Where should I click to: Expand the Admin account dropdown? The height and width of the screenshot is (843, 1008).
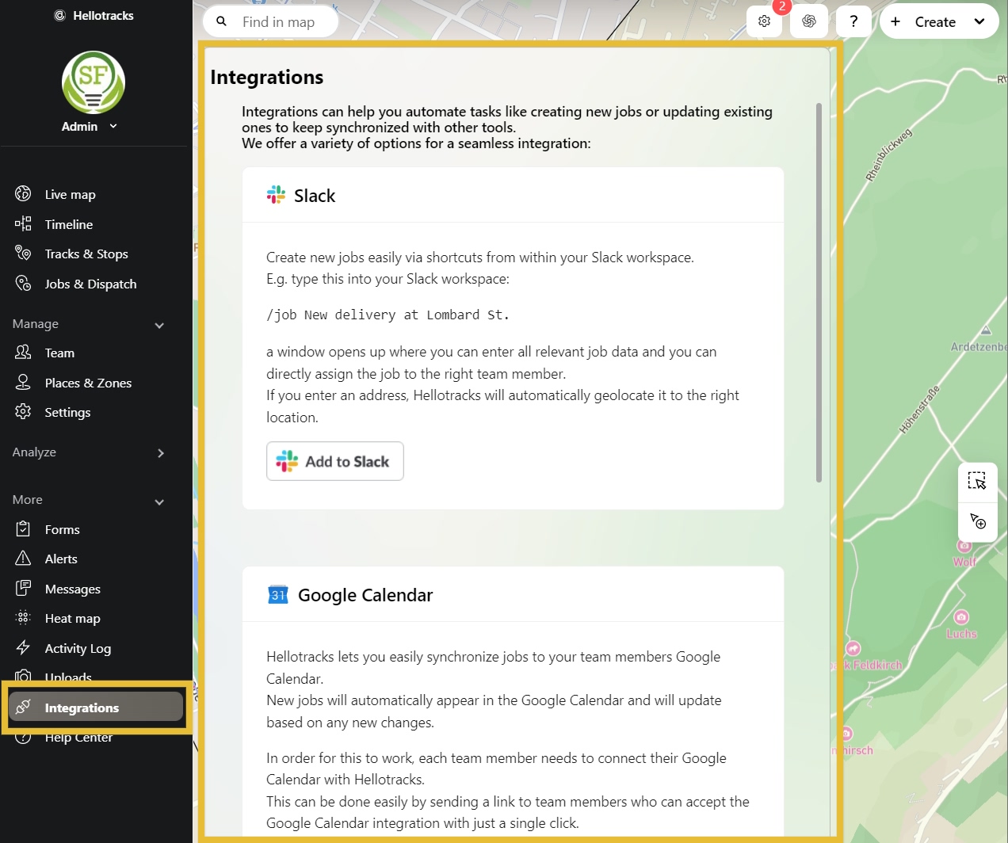pos(113,126)
